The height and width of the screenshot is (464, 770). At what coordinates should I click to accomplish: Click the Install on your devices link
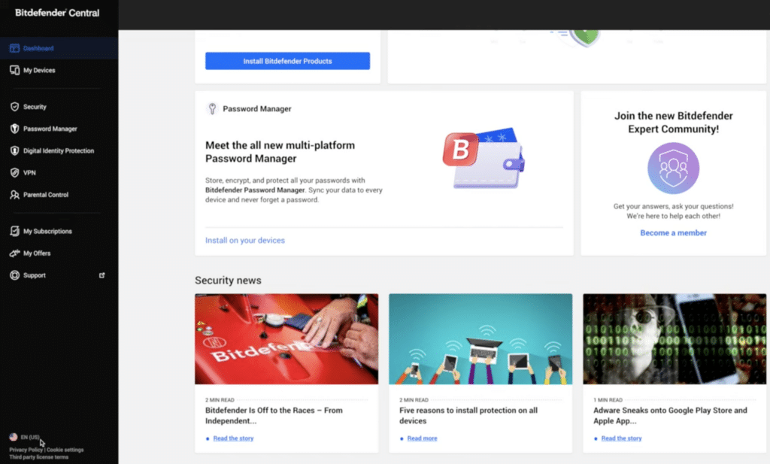coord(244,241)
